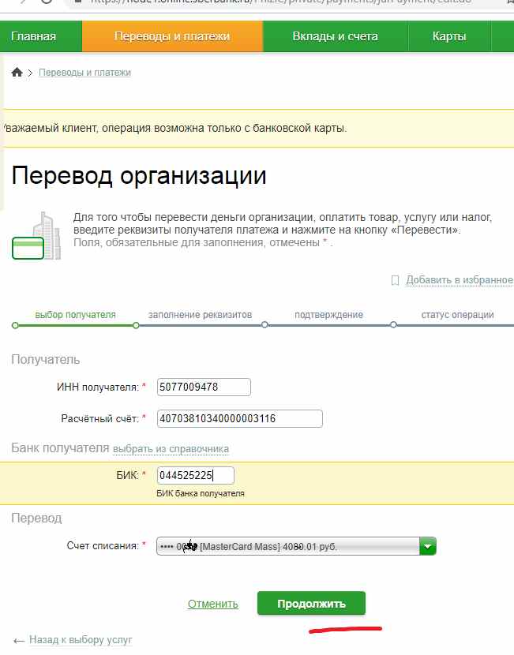Click the выбор получателя step label
Image resolution: width=514 pixels, height=655 pixels.
[75, 315]
